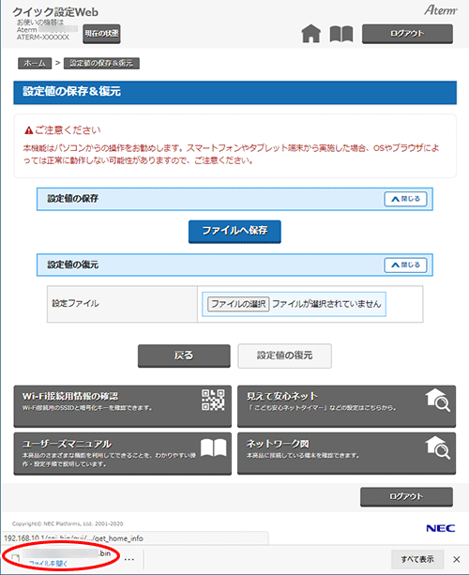
Task: Close the download bar with X
Action: (x=457, y=559)
